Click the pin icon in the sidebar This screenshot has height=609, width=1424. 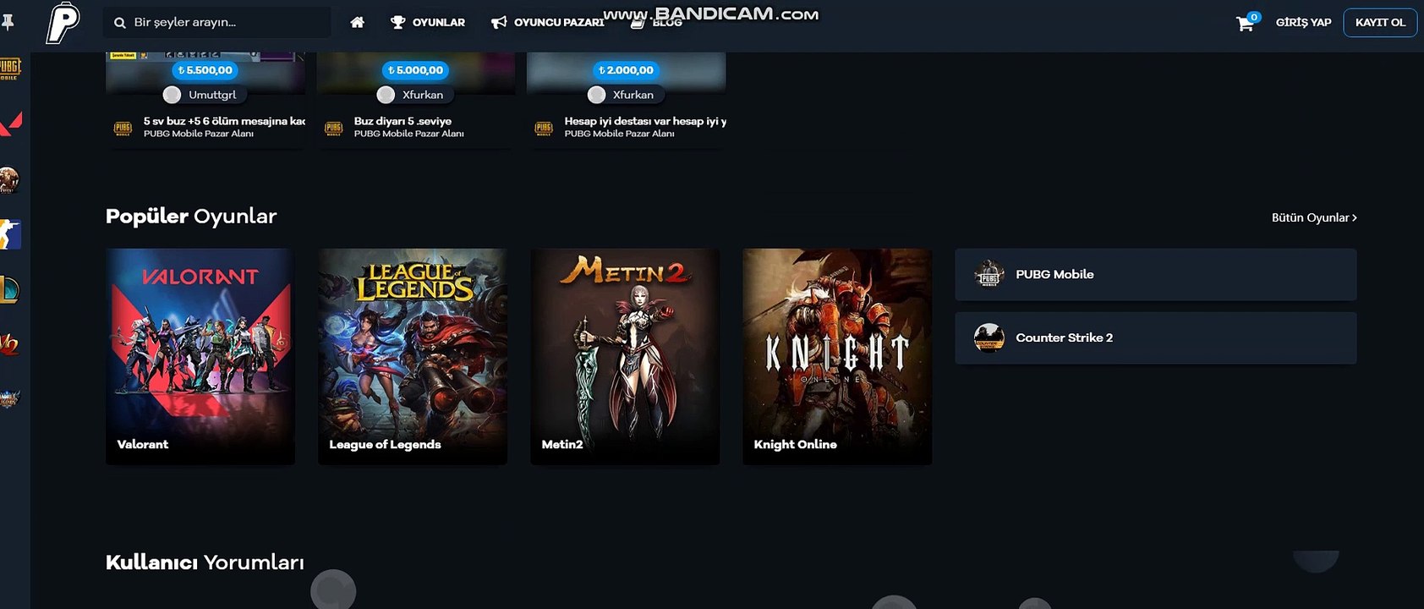8,22
